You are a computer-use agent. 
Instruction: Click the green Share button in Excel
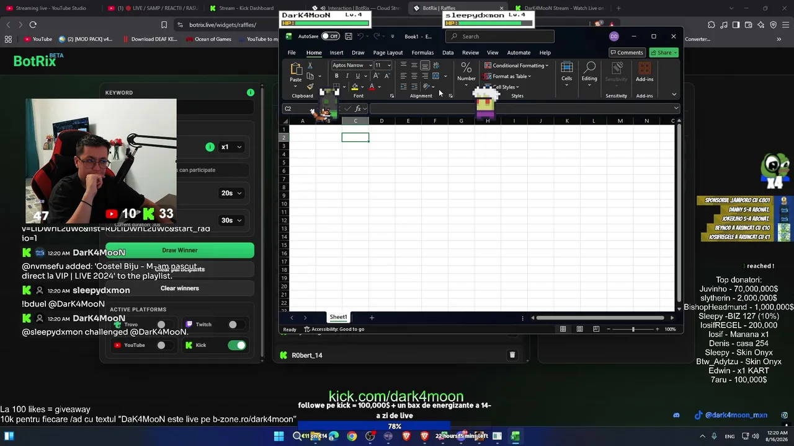(x=664, y=53)
